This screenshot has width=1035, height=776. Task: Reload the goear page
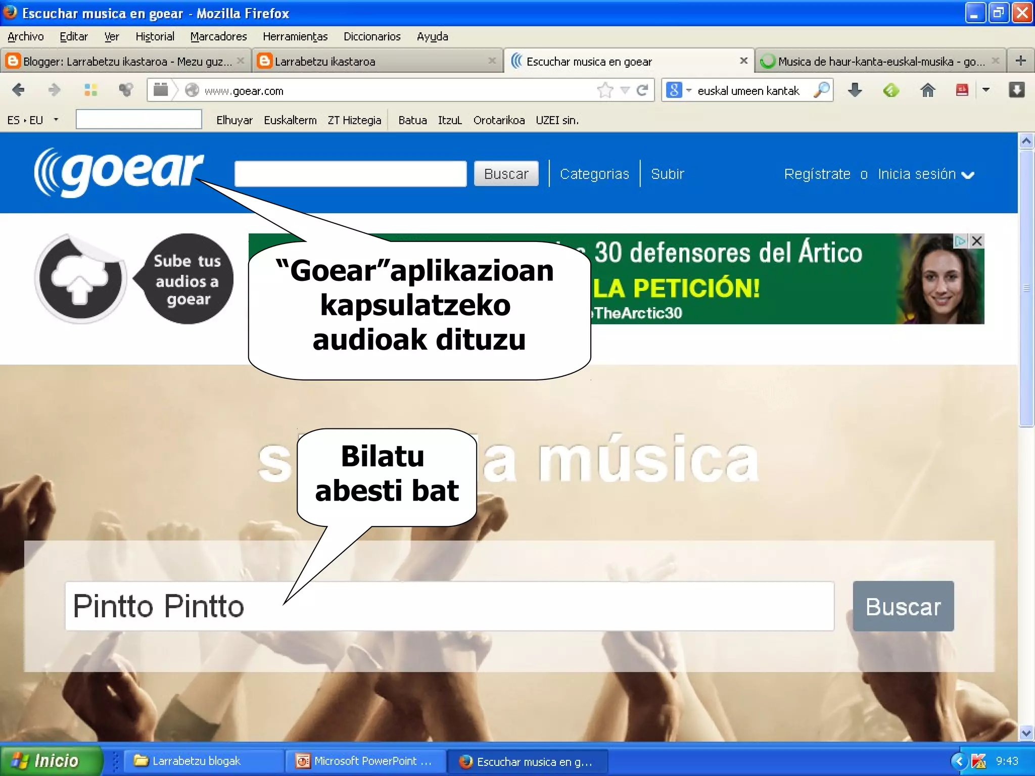642,90
